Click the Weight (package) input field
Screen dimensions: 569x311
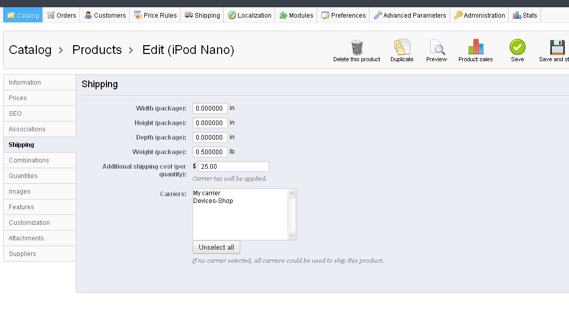point(210,152)
